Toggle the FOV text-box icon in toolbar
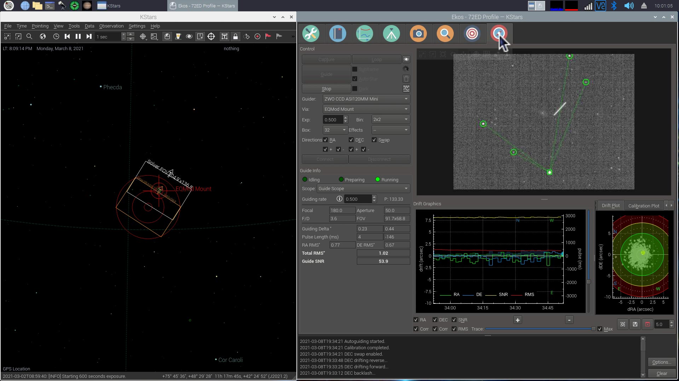Image resolution: width=679 pixels, height=381 pixels. coord(225,36)
